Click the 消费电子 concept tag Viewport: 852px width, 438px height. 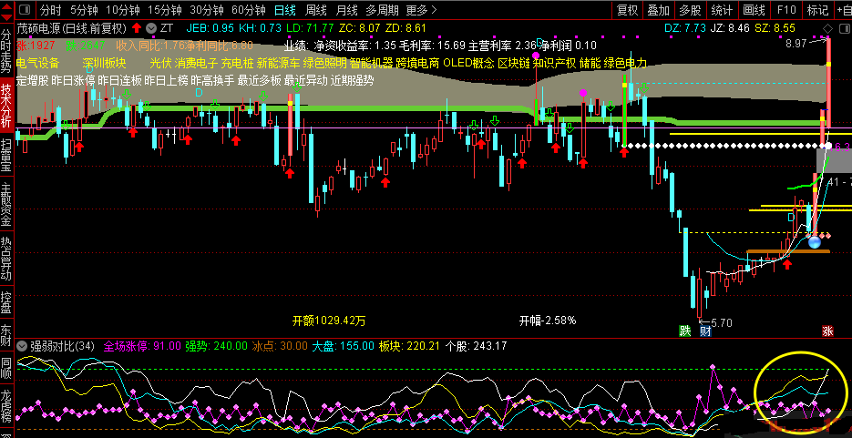pyautogui.click(x=196, y=63)
